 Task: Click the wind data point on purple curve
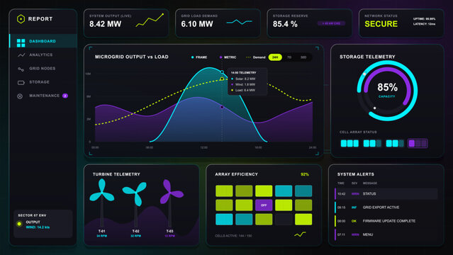pyautogui.click(x=222, y=107)
